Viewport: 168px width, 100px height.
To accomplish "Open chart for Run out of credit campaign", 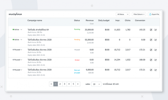I will pyautogui.click(x=156, y=70).
